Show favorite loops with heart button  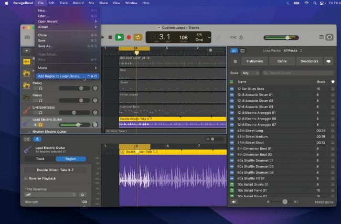(x=329, y=61)
